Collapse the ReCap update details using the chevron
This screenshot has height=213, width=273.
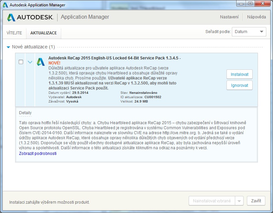pos(30,62)
